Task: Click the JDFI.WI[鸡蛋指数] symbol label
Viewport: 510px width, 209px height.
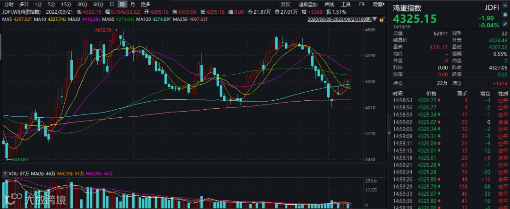Action: coord(21,12)
